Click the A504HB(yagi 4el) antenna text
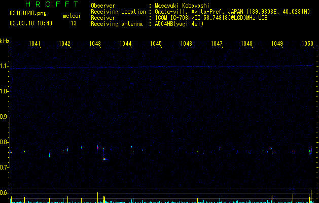This screenshot has height=203, width=319. coord(179,24)
